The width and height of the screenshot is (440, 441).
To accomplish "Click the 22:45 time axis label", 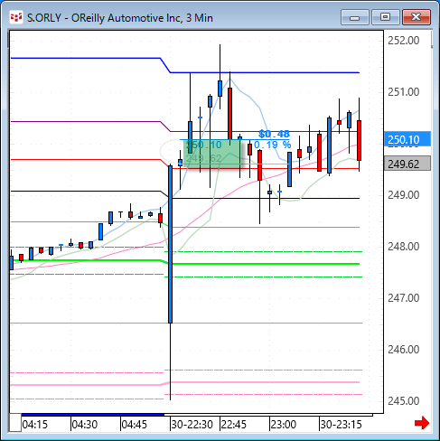I will tap(234, 425).
